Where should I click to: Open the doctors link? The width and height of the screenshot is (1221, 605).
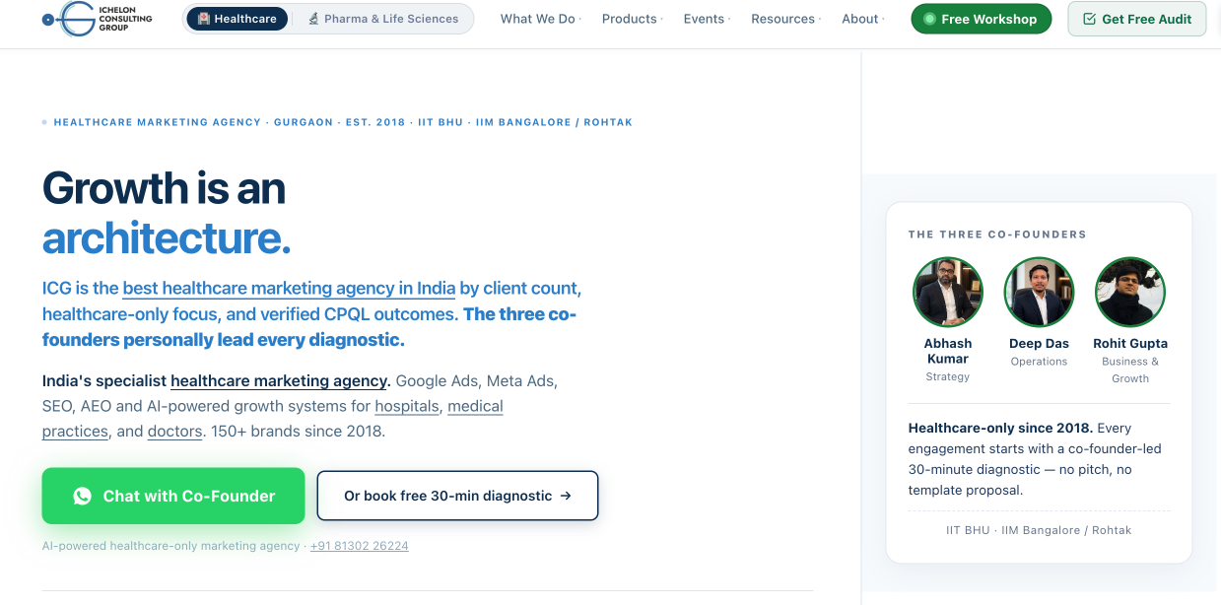(x=174, y=432)
